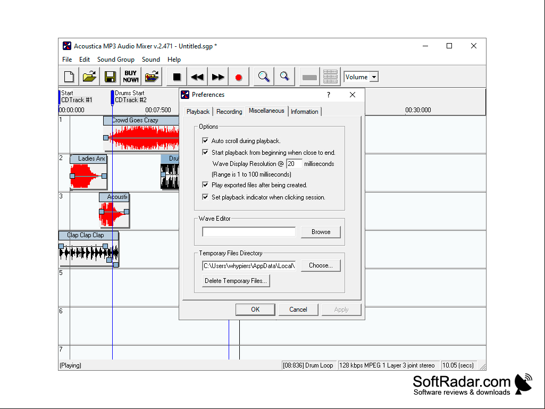Screen dimensions: 545x409
Task: Open the Help menu
Action: 174,60
